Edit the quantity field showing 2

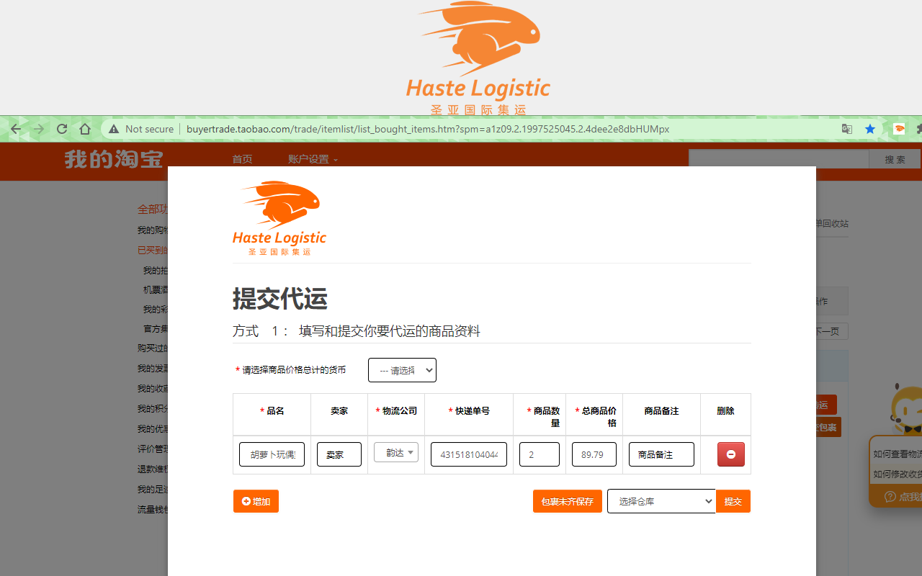click(540, 454)
